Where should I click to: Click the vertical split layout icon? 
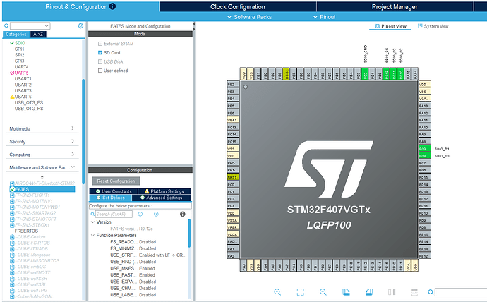click(392, 291)
